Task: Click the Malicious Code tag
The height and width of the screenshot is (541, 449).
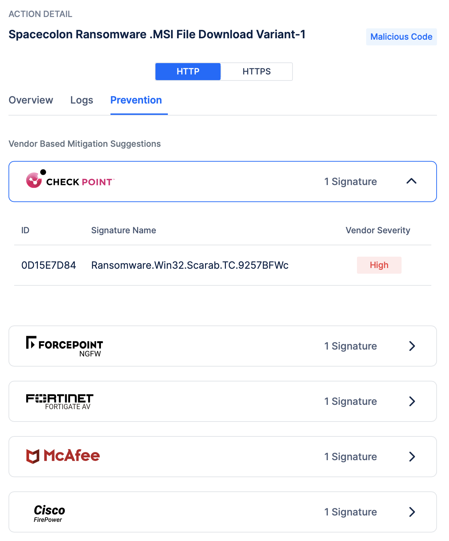Action: (401, 37)
